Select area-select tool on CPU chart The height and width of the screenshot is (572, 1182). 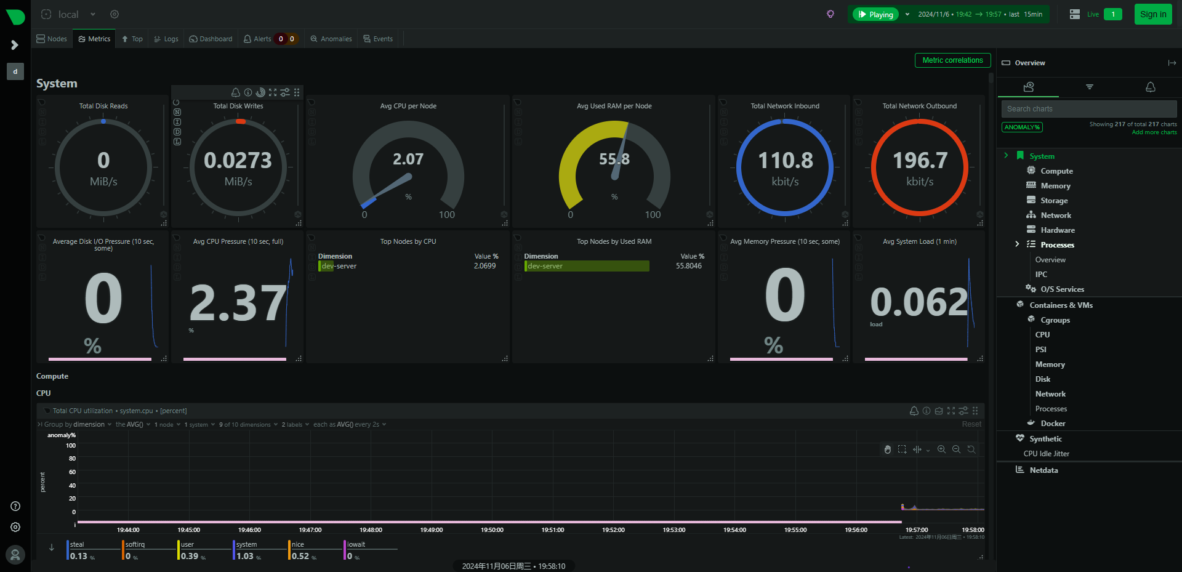click(902, 449)
